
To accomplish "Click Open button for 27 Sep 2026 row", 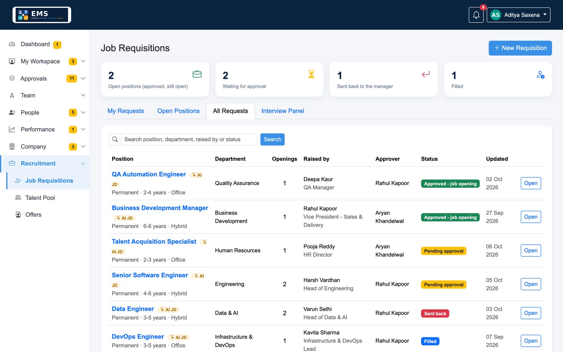I will coord(531,217).
